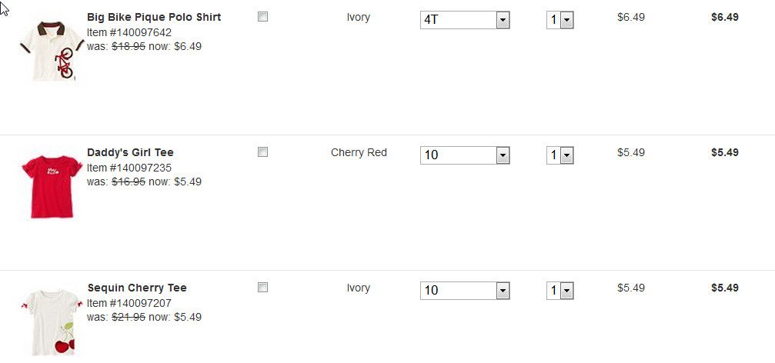Screen dimensions: 775x363
Task: Click item number 140097642 text
Action: (129, 32)
